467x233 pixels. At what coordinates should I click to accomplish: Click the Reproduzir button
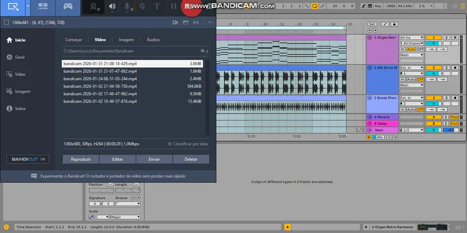(81, 159)
